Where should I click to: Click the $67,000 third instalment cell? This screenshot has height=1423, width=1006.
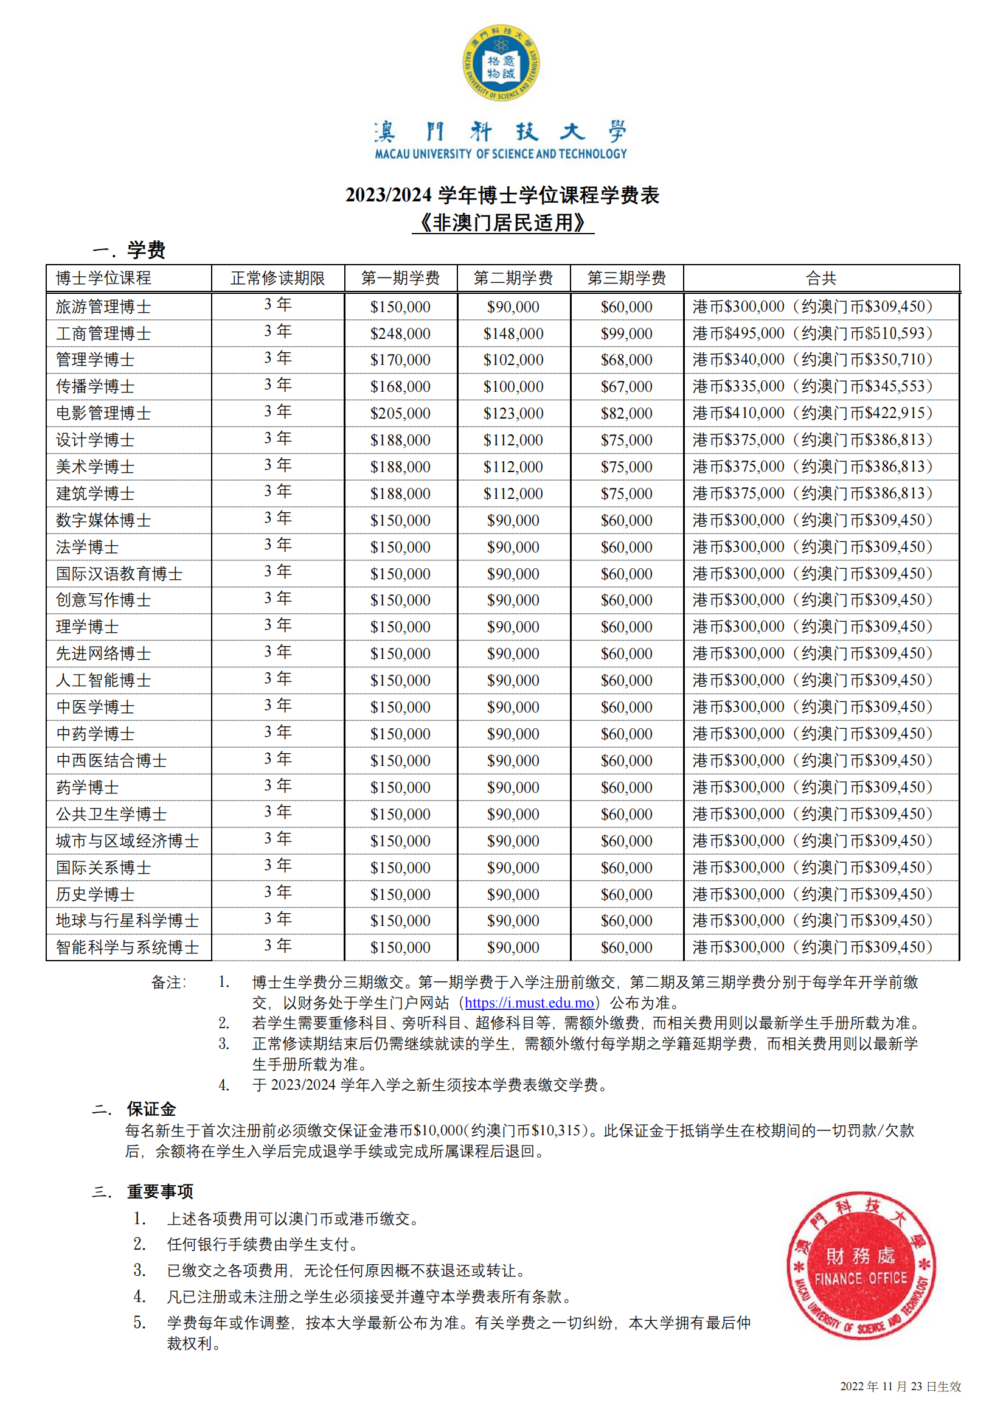pyautogui.click(x=626, y=387)
